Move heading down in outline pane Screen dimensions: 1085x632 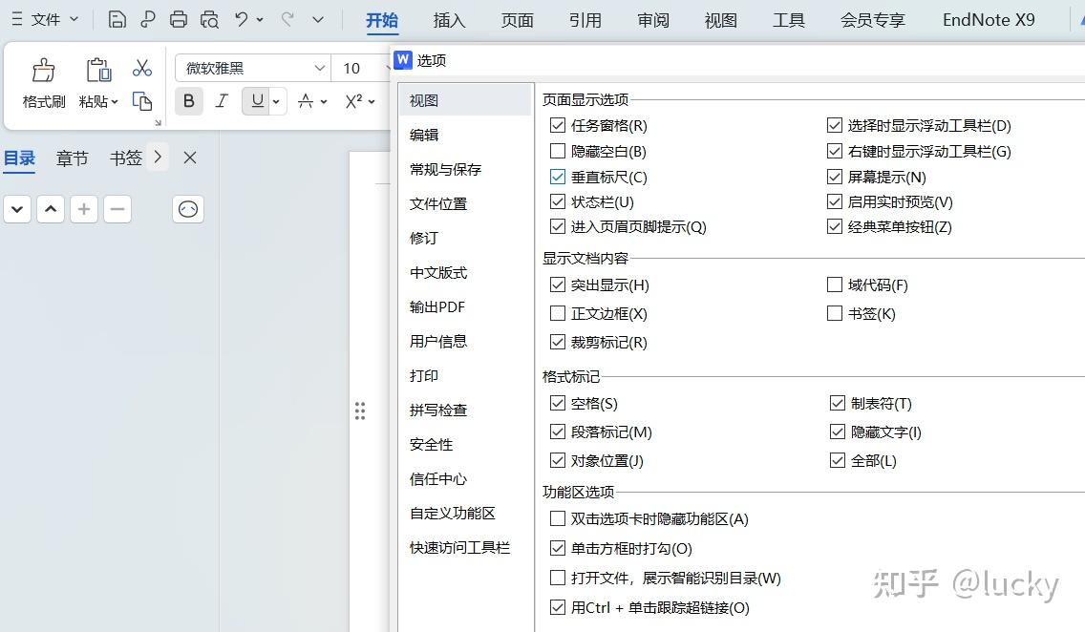click(x=17, y=209)
